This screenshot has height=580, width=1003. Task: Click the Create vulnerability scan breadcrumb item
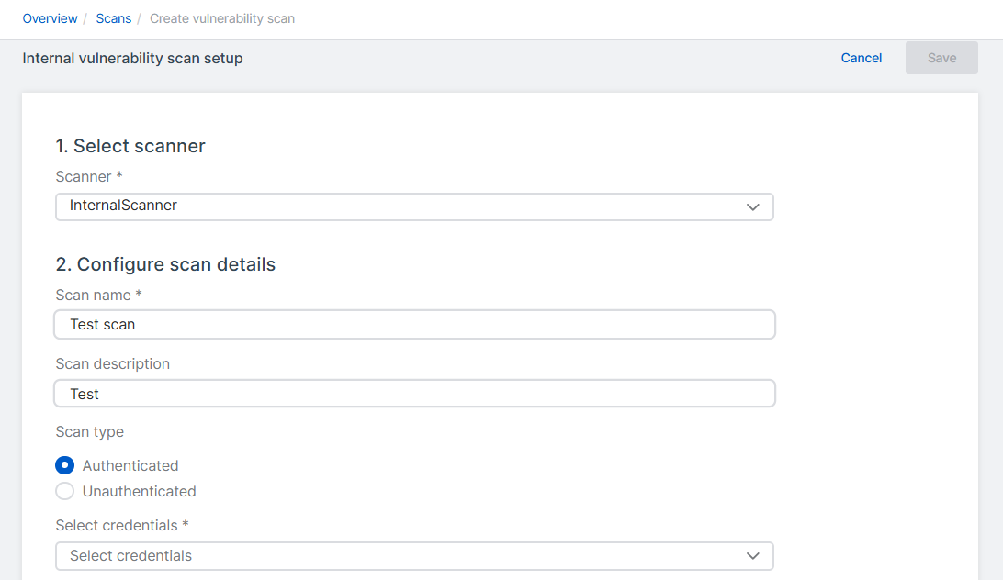(x=221, y=18)
